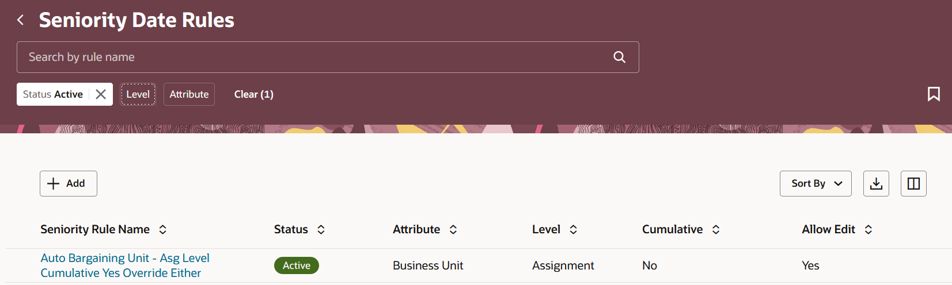Click the saved searches bookmark icon

pos(934,94)
